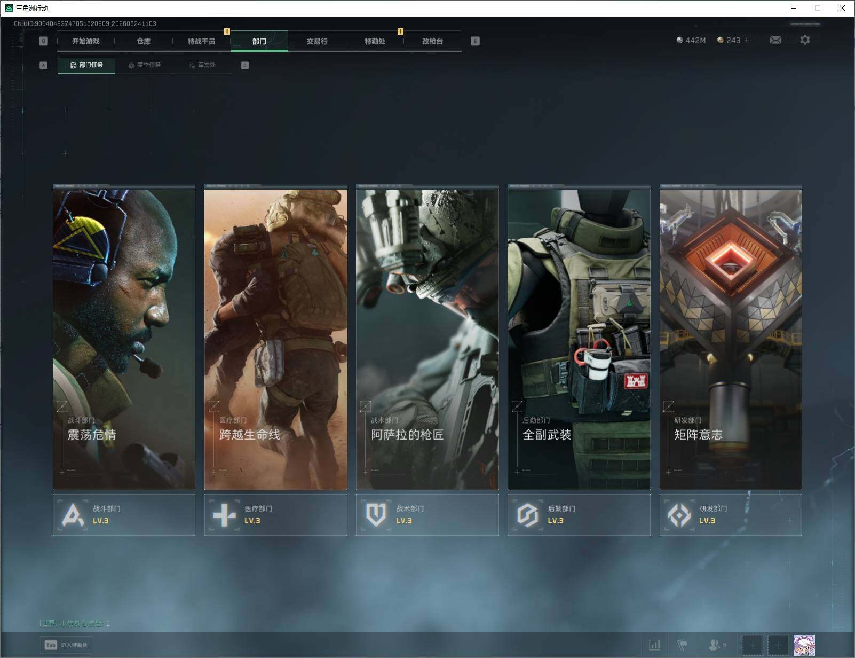855x658 pixels.
Task: Click the second empty squad slot plus
Action: point(778,645)
